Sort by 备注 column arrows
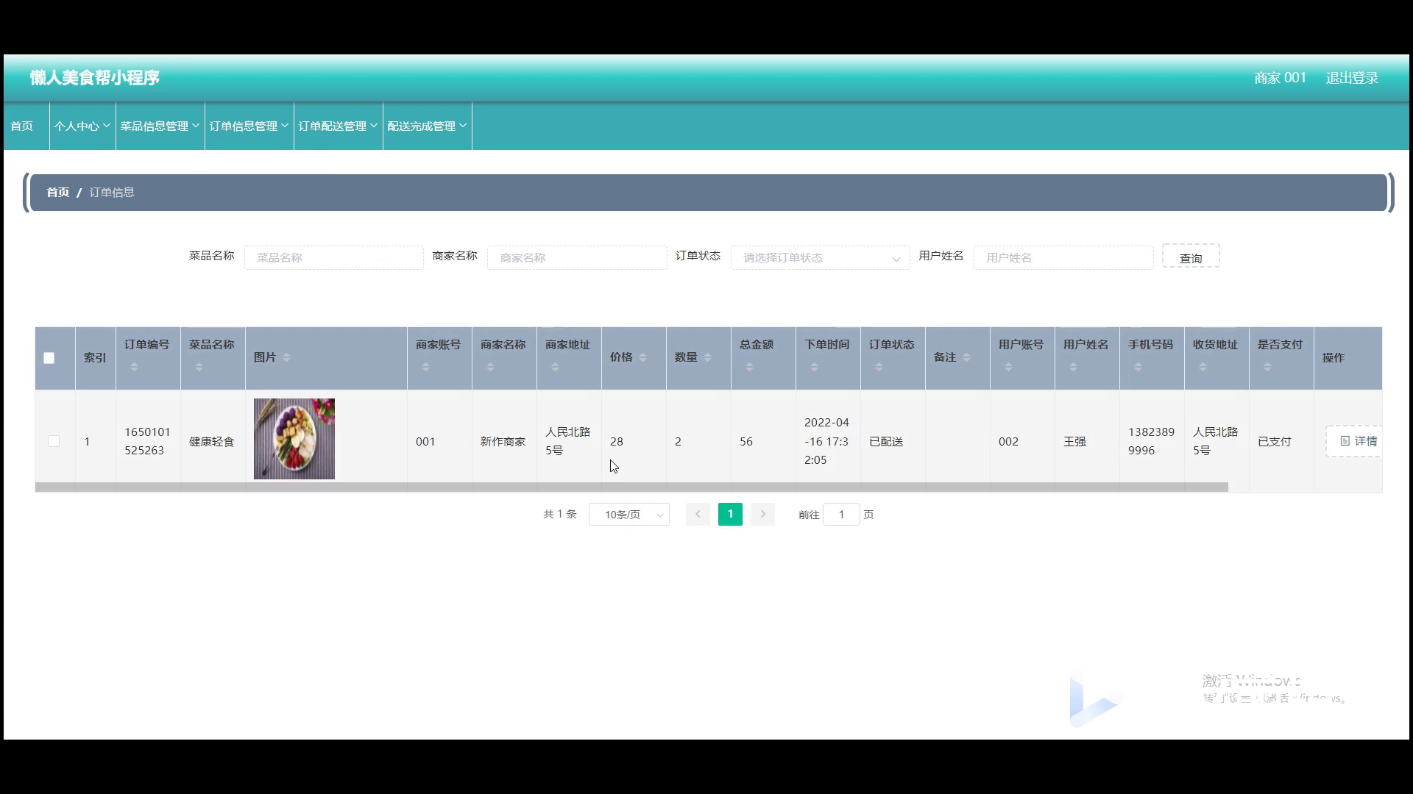 pyautogui.click(x=966, y=357)
